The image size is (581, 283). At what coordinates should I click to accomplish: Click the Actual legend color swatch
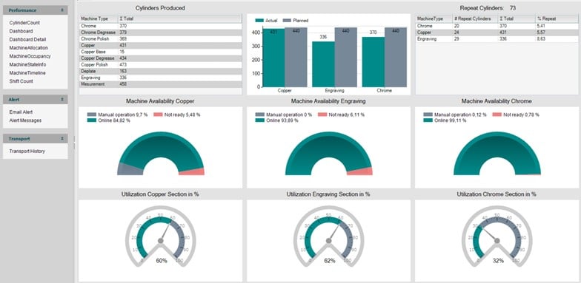point(259,21)
